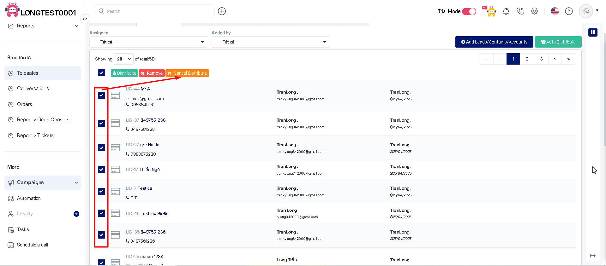The height and width of the screenshot is (266, 606).
Task: Open Conversations in the sidebar
Action: pos(33,89)
